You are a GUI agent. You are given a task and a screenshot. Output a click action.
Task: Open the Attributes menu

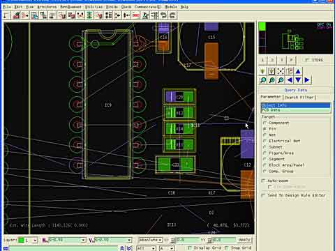point(47,7)
